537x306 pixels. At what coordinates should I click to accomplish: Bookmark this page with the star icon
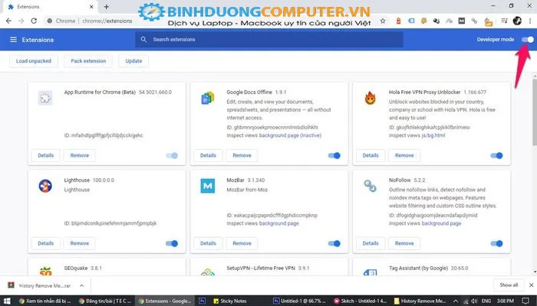coord(383,21)
